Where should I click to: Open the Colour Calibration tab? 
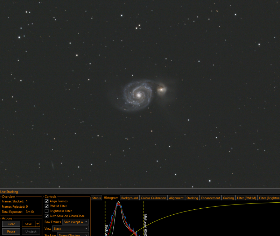click(x=153, y=198)
